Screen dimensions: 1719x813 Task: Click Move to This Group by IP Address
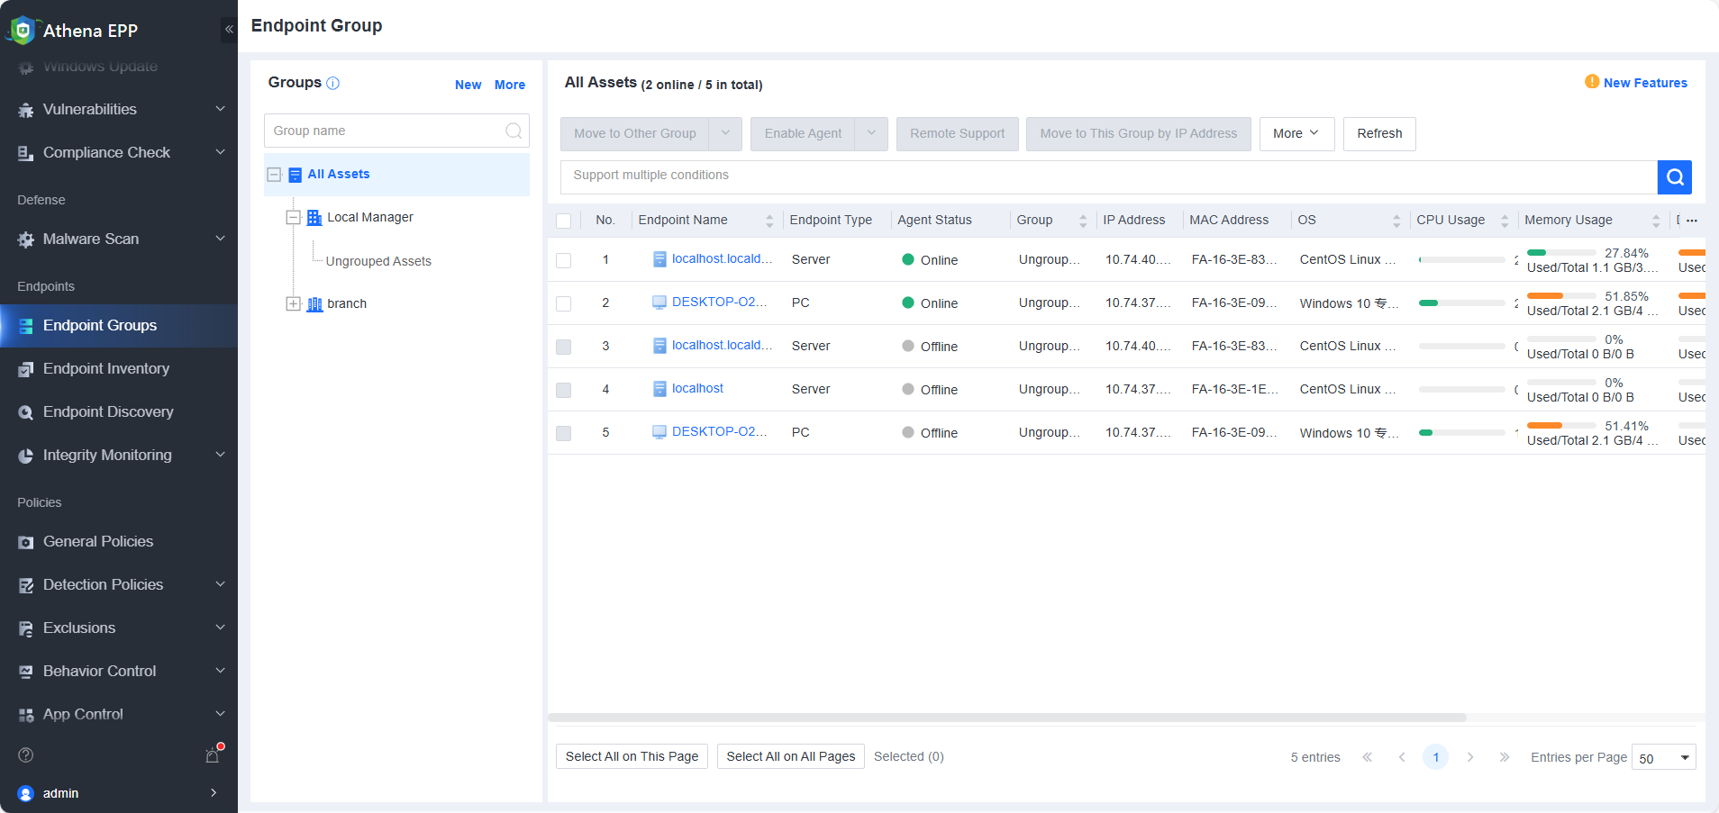pyautogui.click(x=1139, y=133)
